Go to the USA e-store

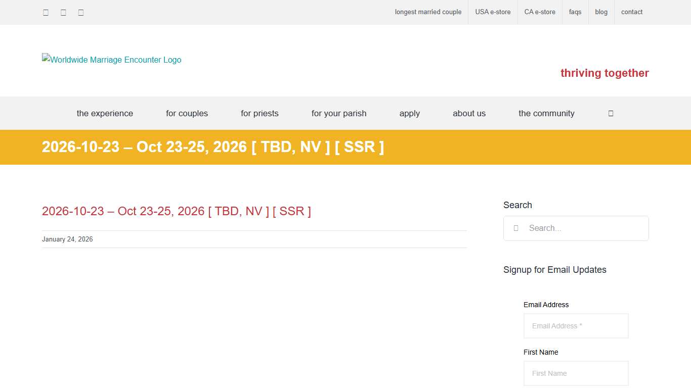pyautogui.click(x=493, y=12)
